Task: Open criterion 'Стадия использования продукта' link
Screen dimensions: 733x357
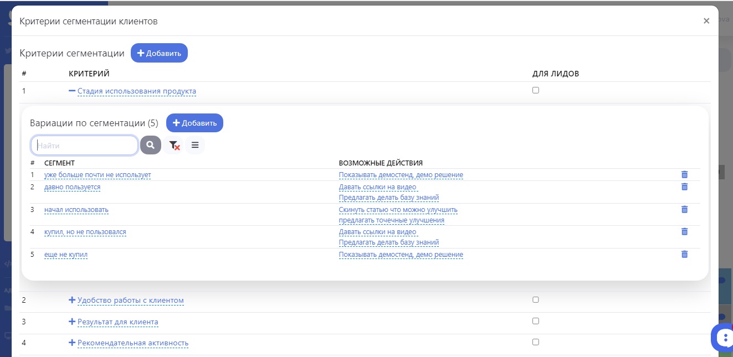Action: 137,91
